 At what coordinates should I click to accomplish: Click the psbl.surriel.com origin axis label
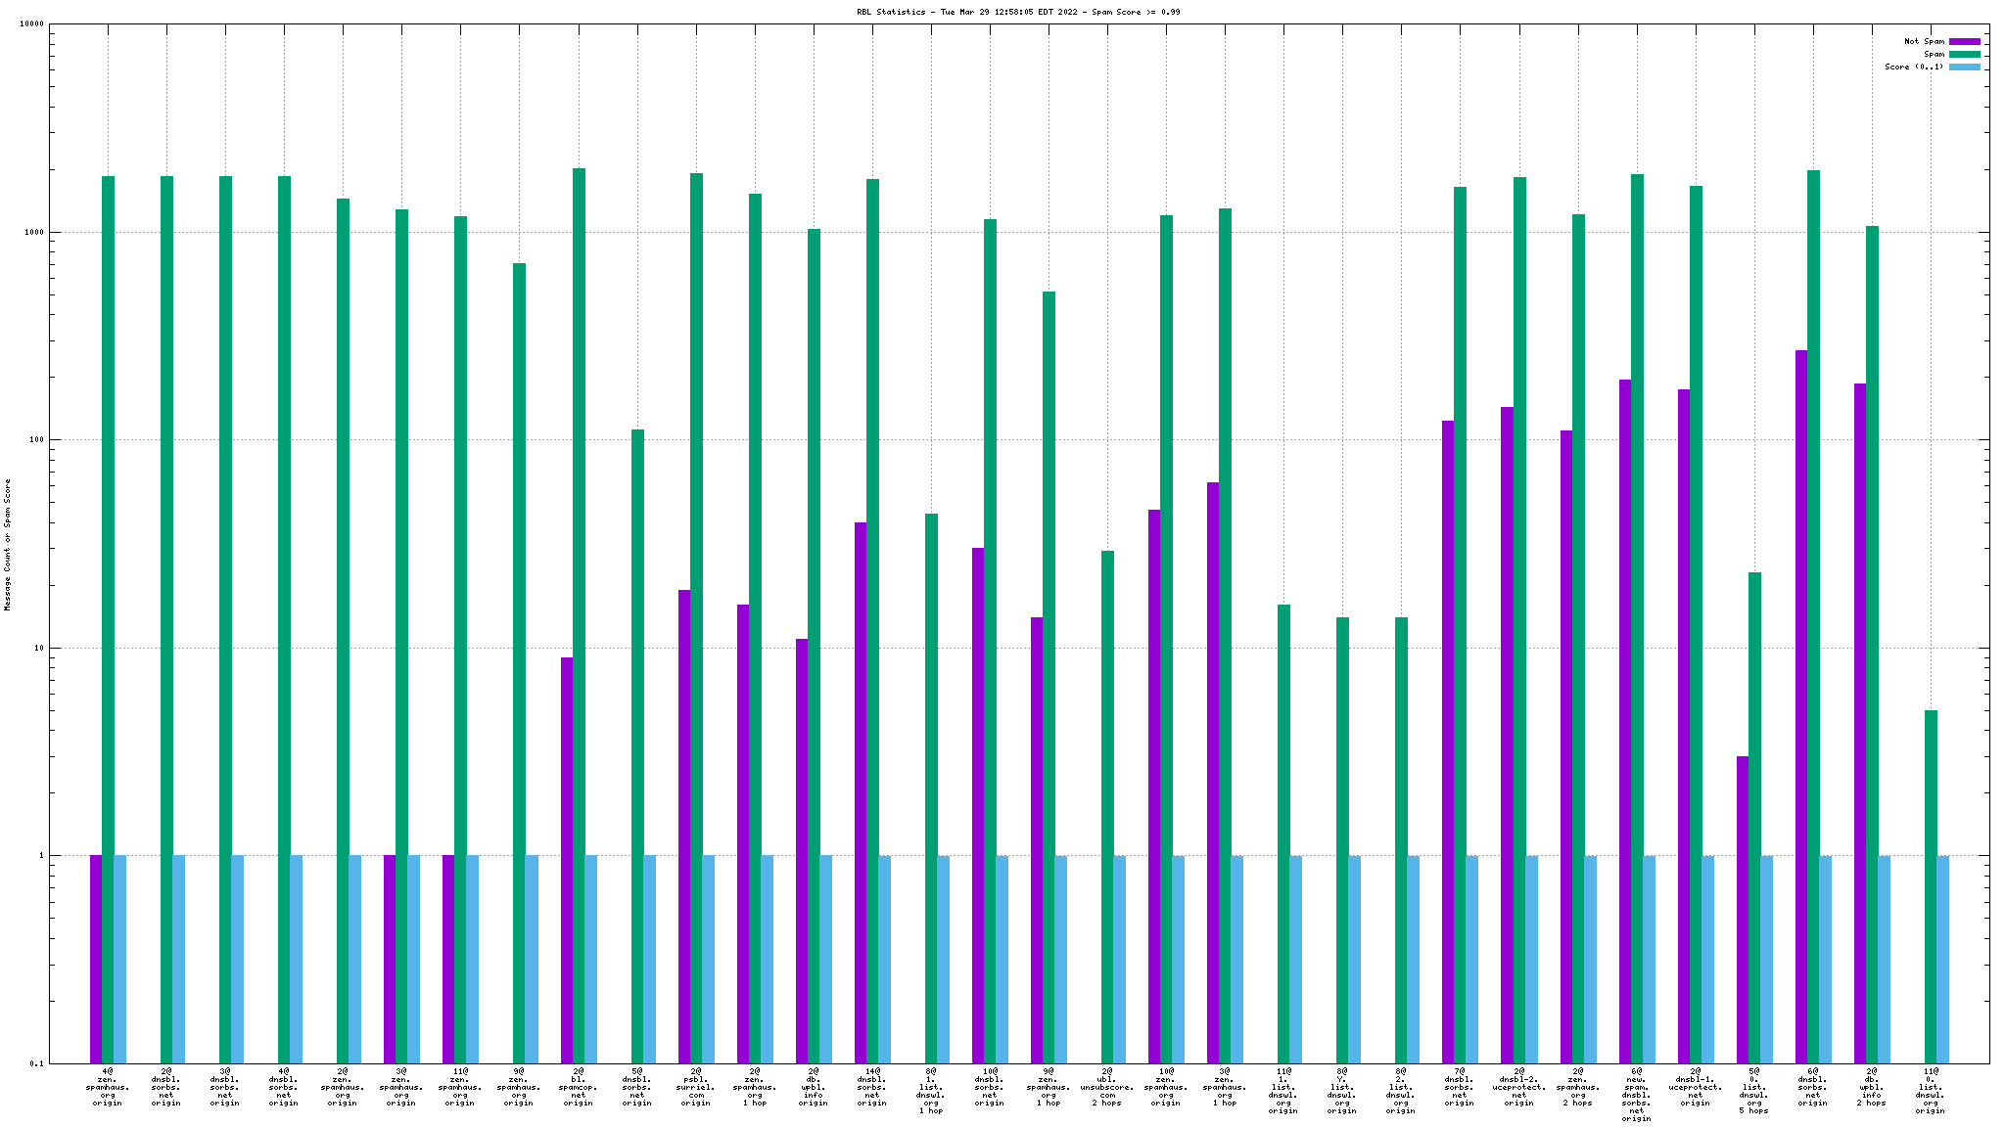point(695,1087)
